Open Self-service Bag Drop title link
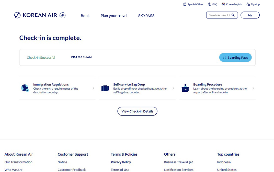The image size is (274, 172). click(129, 84)
